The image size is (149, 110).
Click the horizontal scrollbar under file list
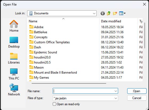point(69,83)
